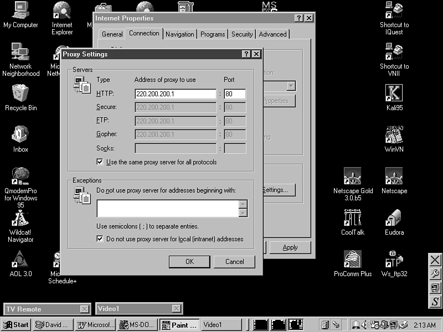Click the Eudora mail icon
Viewport: 443px width, 332px height.
pyautogui.click(x=394, y=222)
